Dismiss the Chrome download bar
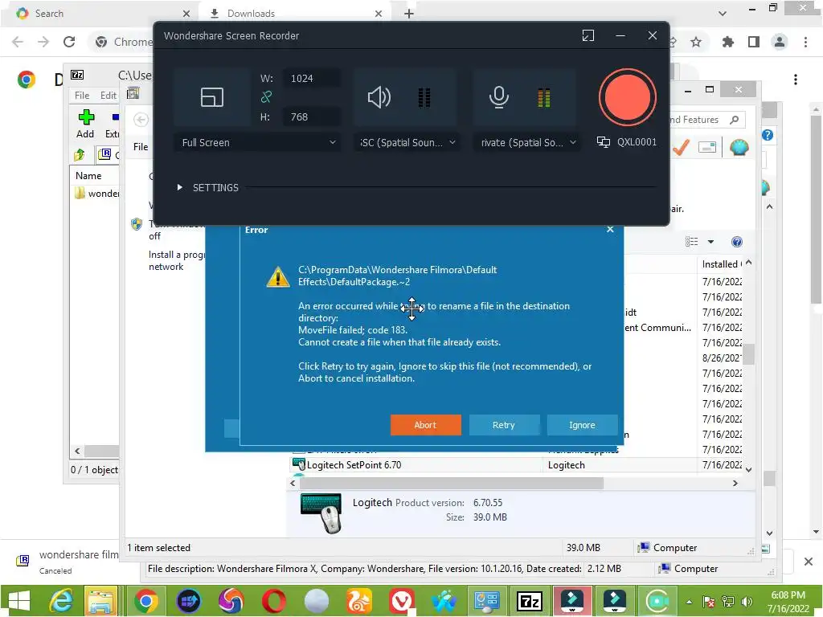The height and width of the screenshot is (617, 823). (809, 562)
